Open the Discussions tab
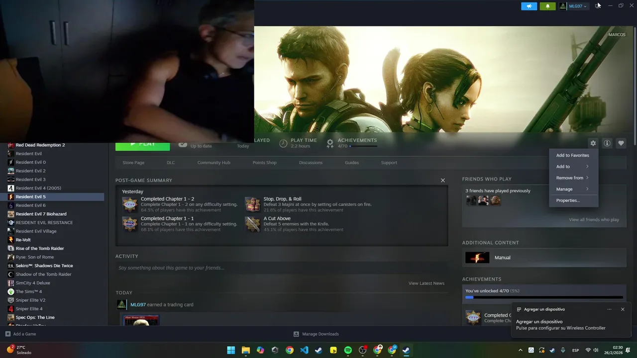The image size is (637, 358). click(311, 163)
